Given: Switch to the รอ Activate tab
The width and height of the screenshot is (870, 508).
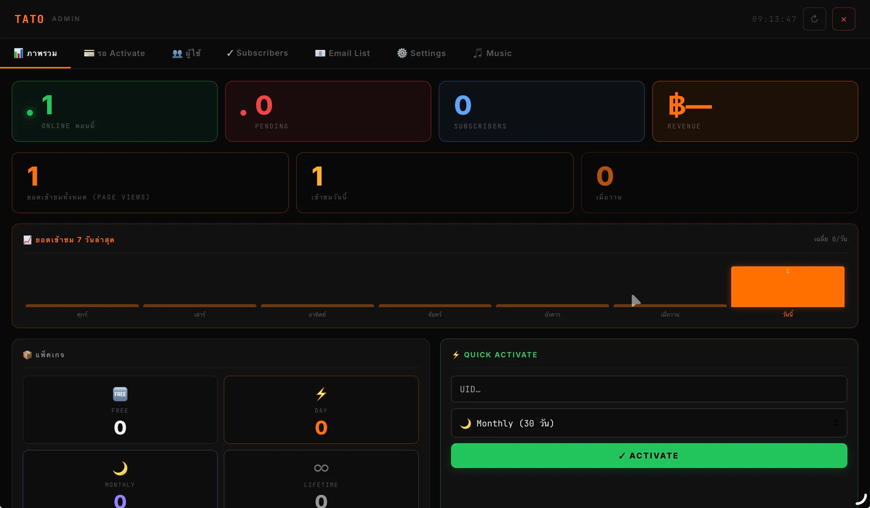Looking at the screenshot, I should click(x=114, y=53).
